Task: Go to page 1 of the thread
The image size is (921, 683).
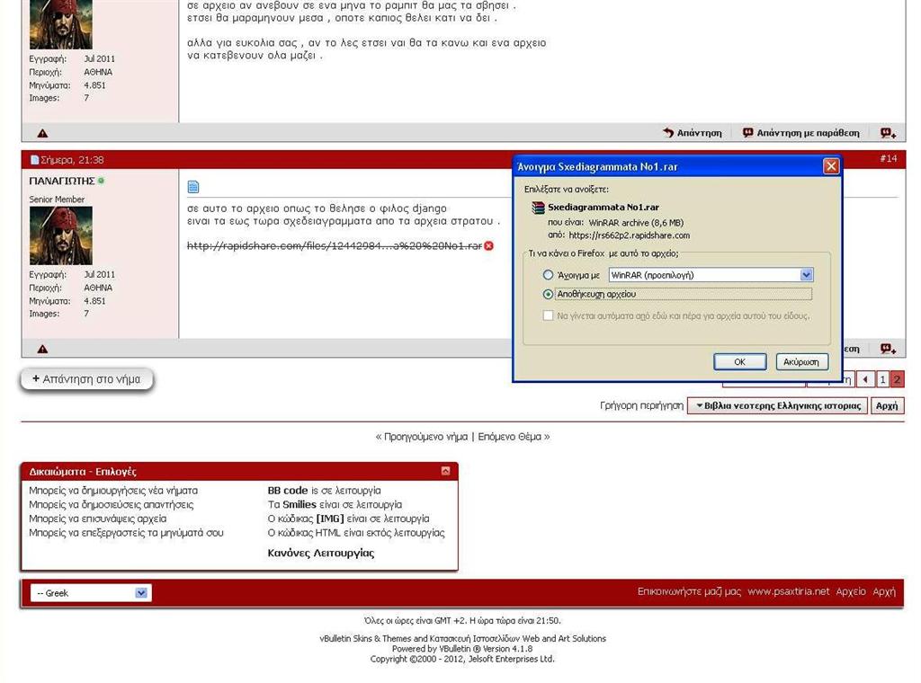Action: click(883, 379)
